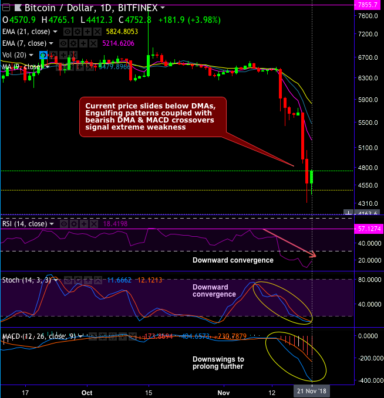The image size is (384, 398).
Task: Open settings gear for EMA (21, close)
Action: [x=78, y=32]
